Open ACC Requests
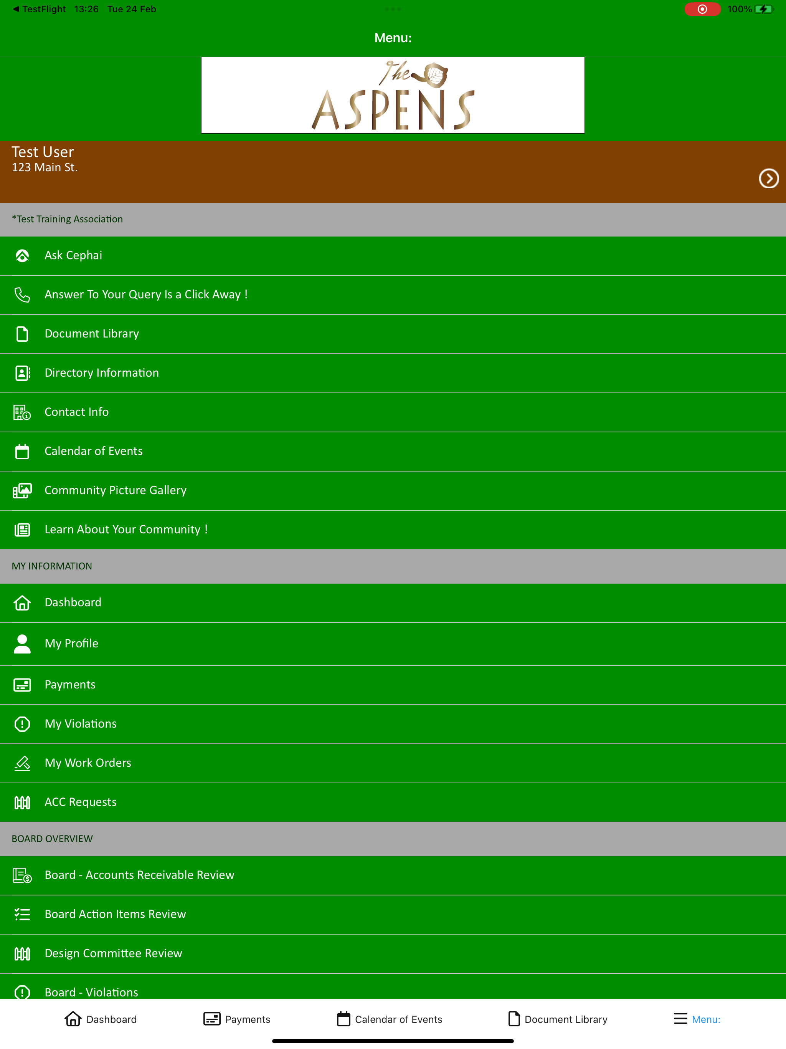 pyautogui.click(x=393, y=802)
